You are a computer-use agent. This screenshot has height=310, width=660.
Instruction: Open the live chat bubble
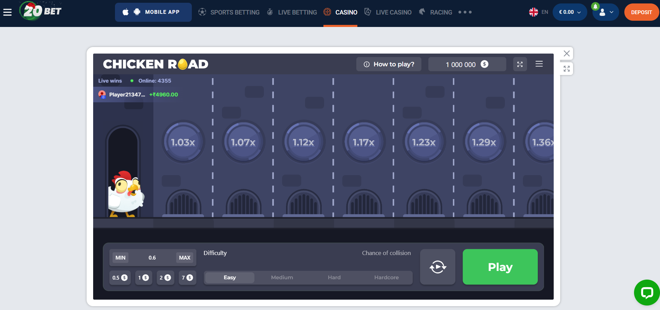(646, 292)
